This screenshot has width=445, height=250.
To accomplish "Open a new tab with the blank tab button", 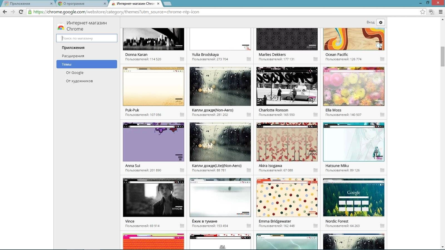I will pyautogui.click(x=167, y=4).
